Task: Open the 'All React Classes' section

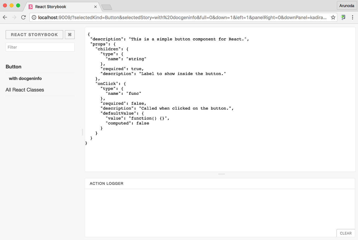Action: 25,90
